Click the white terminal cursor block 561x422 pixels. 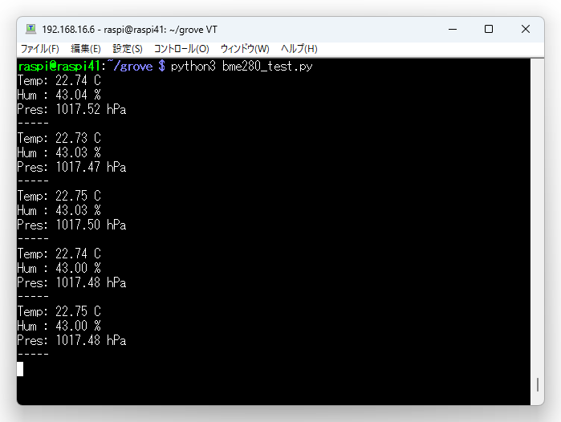point(20,368)
